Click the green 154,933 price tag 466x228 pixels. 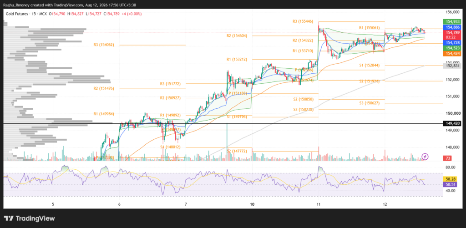point(452,22)
